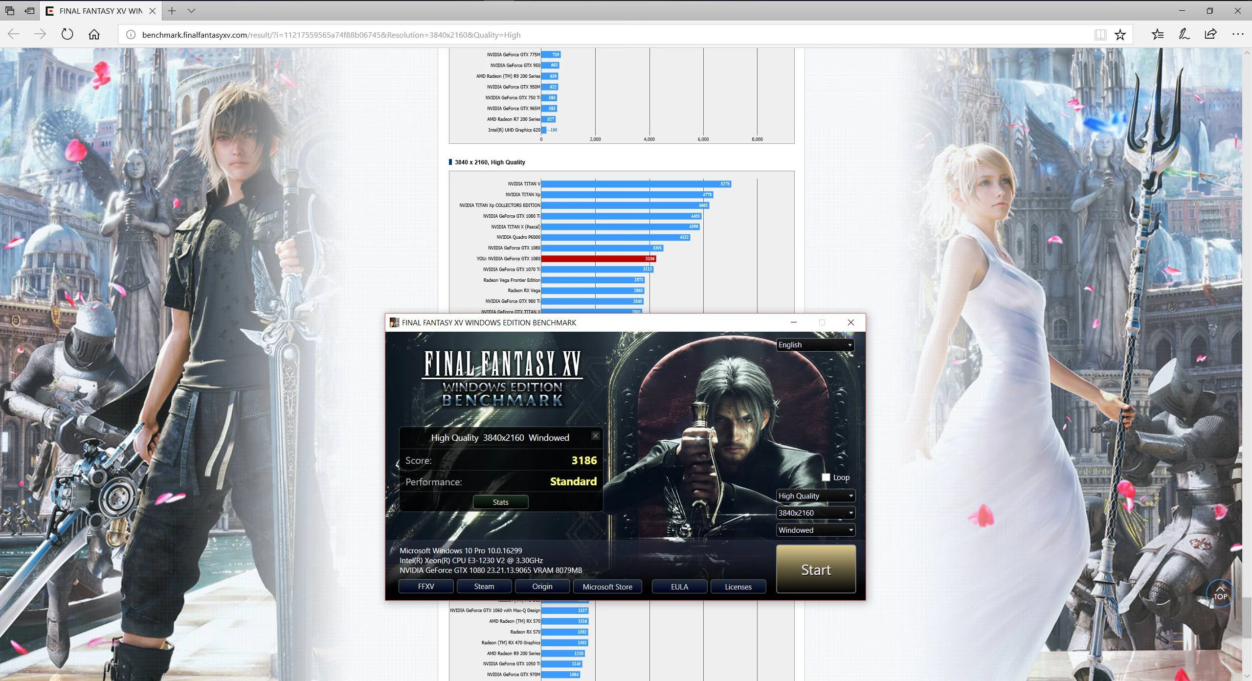This screenshot has width=1252, height=681.
Task: Click the Origin button
Action: click(x=542, y=586)
